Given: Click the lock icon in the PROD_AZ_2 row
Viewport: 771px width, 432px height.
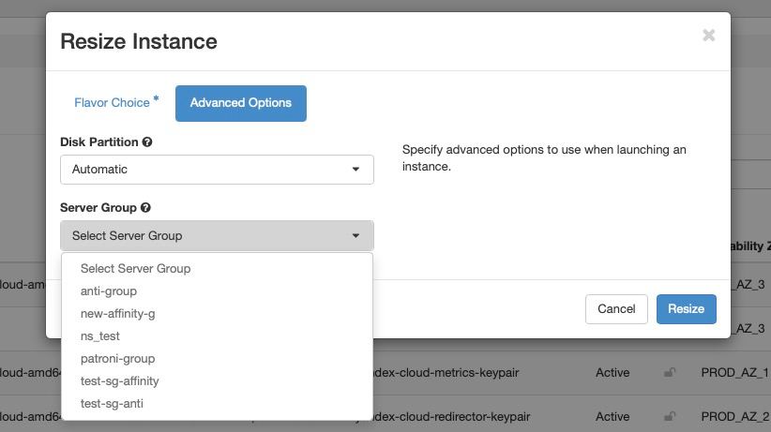Looking at the screenshot, I should (x=669, y=417).
